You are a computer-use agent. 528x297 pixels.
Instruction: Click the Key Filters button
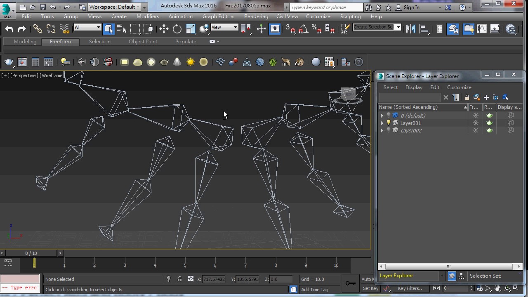[410, 288]
